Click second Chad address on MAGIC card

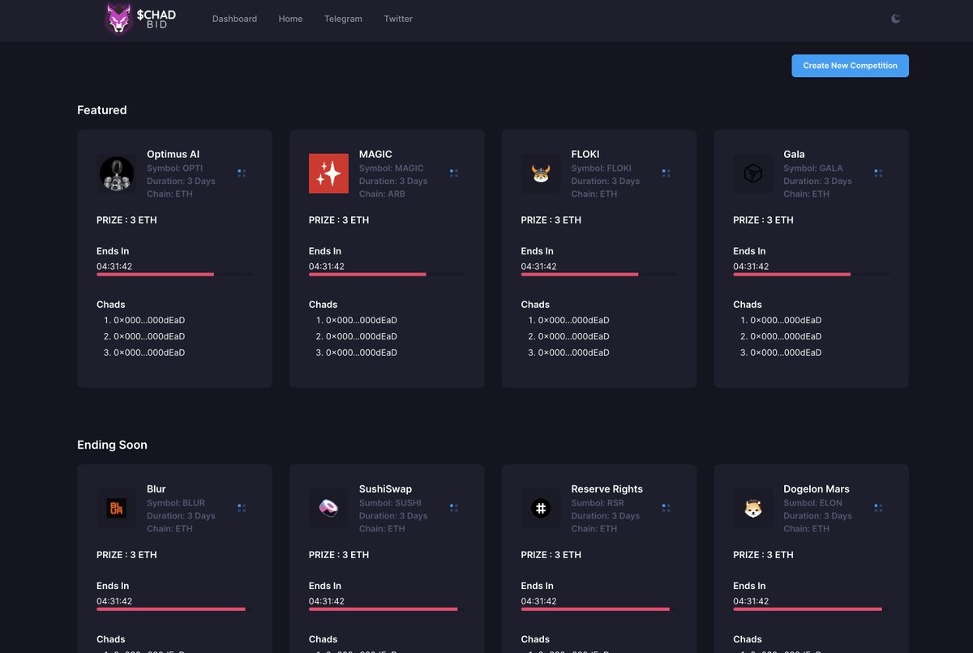click(x=362, y=336)
